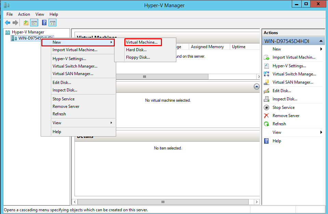Click Hyper-V Settings icon in Actions pane
Screen dimensions: 328x214
[x=266, y=66]
